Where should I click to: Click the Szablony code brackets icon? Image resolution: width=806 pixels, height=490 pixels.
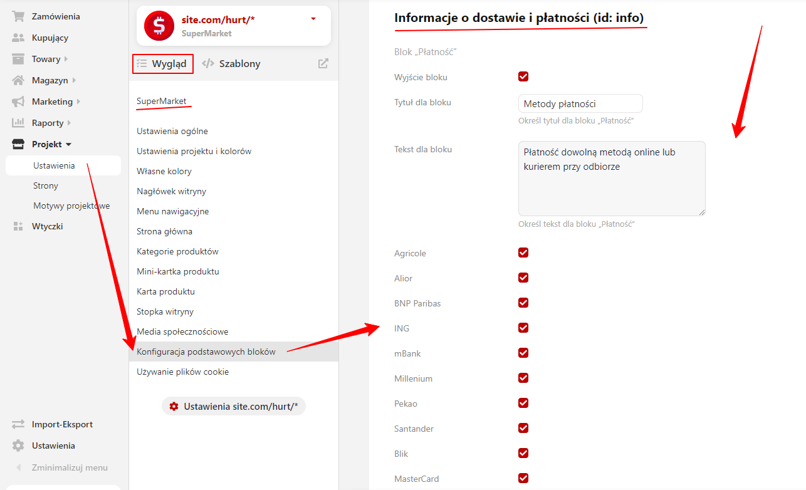pos(208,63)
